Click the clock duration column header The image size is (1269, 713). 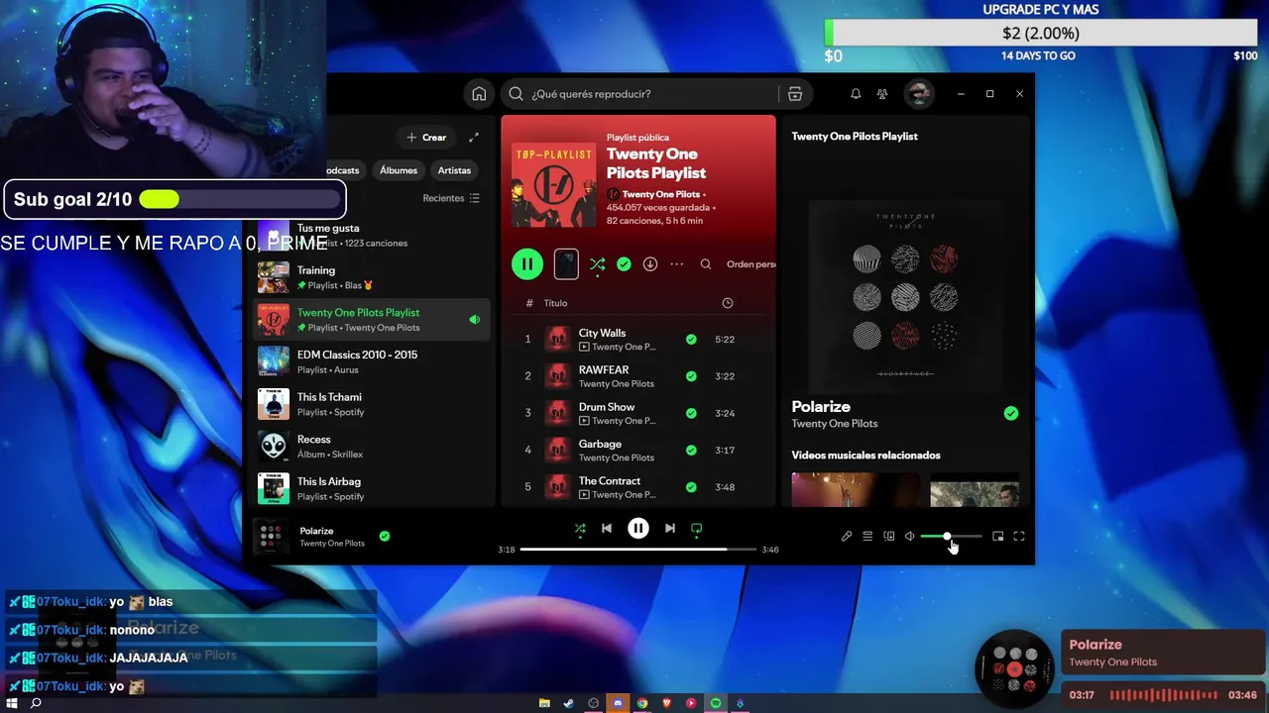coord(728,303)
